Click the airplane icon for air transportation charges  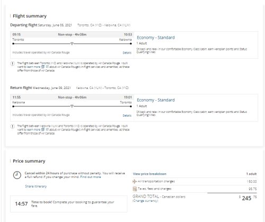(135, 181)
